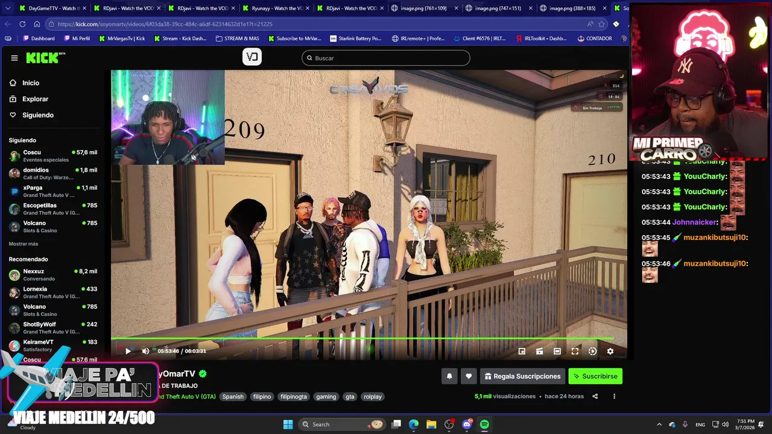Open KeirameVT recommended channel
This screenshot has width=772, height=434.
[x=53, y=345]
